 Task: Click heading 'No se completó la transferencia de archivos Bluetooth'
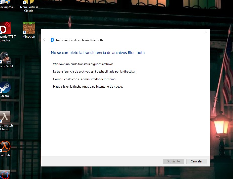click(98, 53)
